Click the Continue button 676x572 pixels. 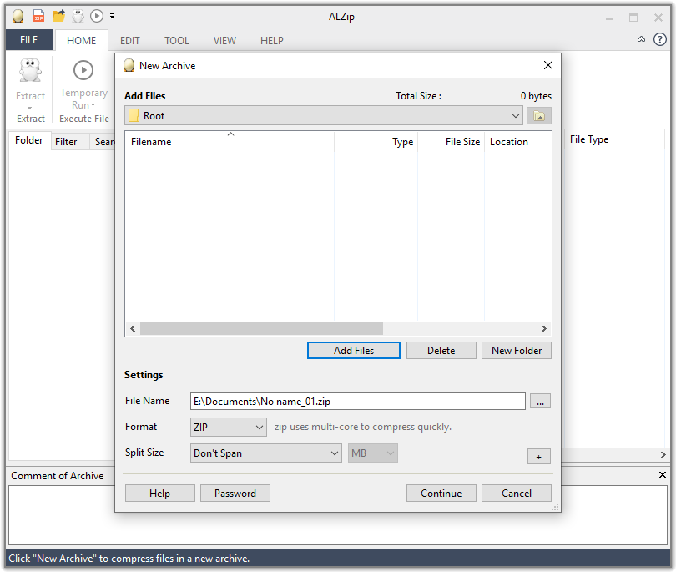[x=441, y=493]
